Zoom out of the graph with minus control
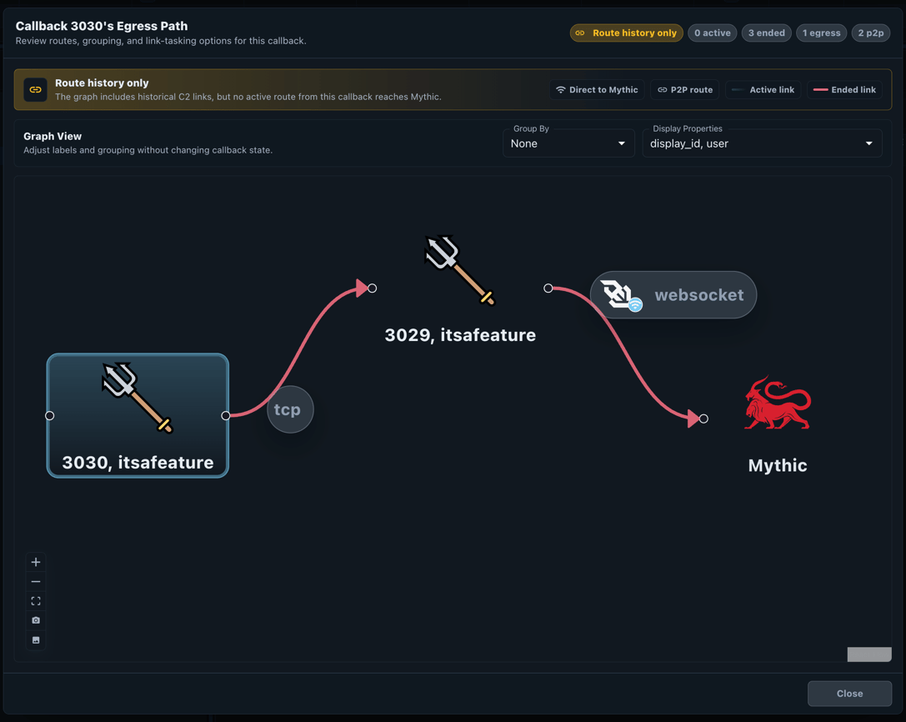 tap(36, 582)
